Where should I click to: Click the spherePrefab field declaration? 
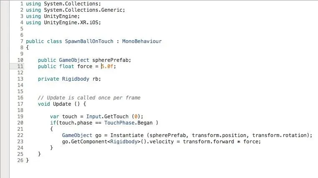(x=84, y=60)
